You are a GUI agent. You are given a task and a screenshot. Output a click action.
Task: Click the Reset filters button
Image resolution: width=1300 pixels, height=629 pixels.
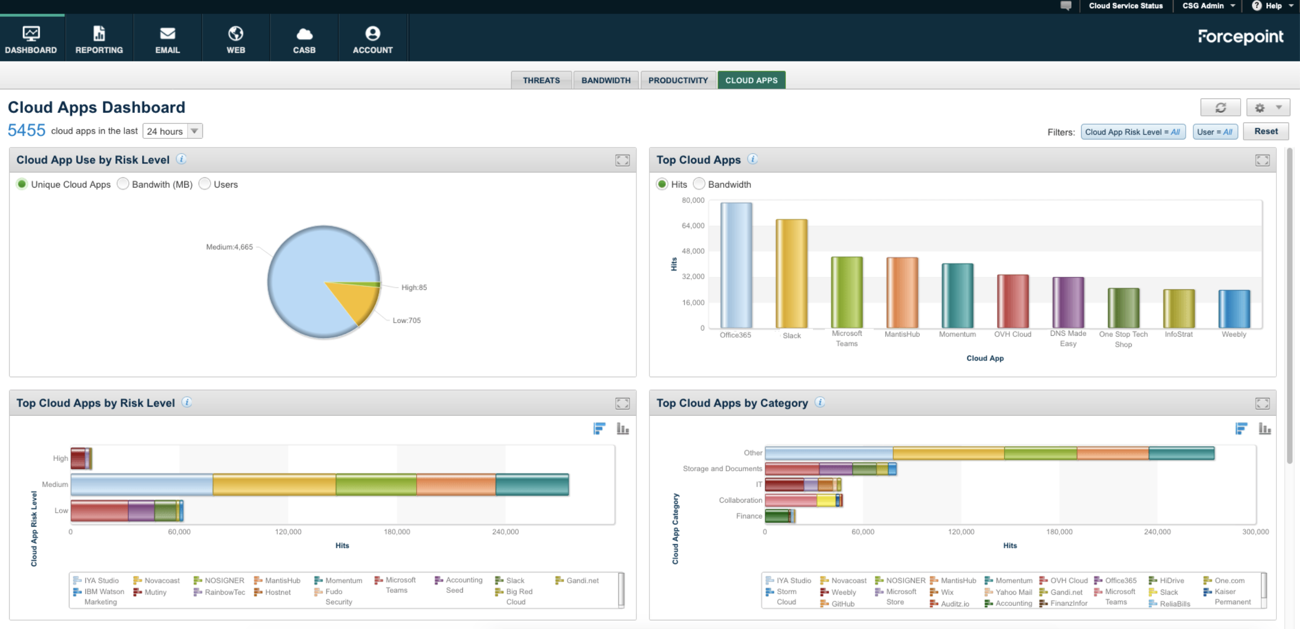[1266, 131]
